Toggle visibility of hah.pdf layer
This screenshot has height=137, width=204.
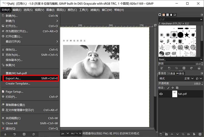[161, 94]
